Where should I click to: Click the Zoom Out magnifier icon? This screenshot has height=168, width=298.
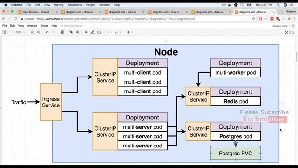[38, 32]
